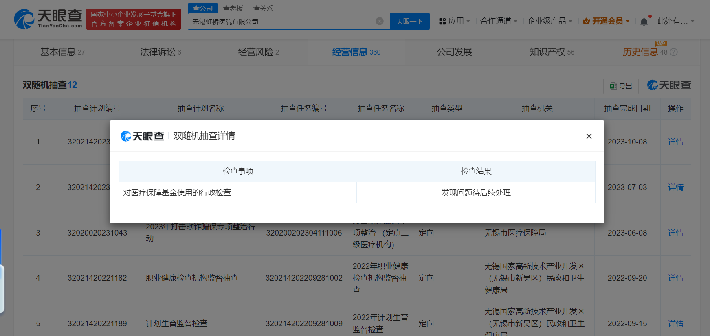Click the dialog result 发现问题待后续处理
Viewport: 710px width, 336px height.
click(476, 192)
